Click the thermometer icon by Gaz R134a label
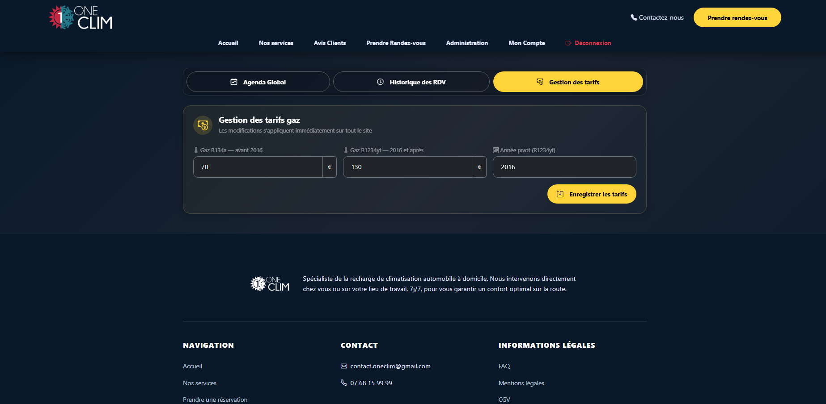The width and height of the screenshot is (826, 404). coord(196,150)
